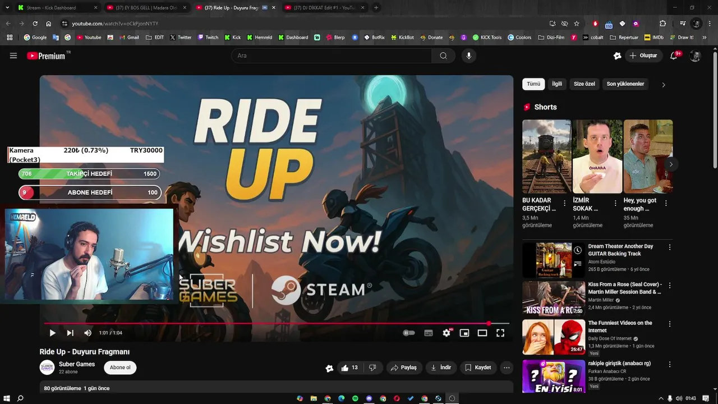Enter fullscreen video mode

(x=500, y=333)
